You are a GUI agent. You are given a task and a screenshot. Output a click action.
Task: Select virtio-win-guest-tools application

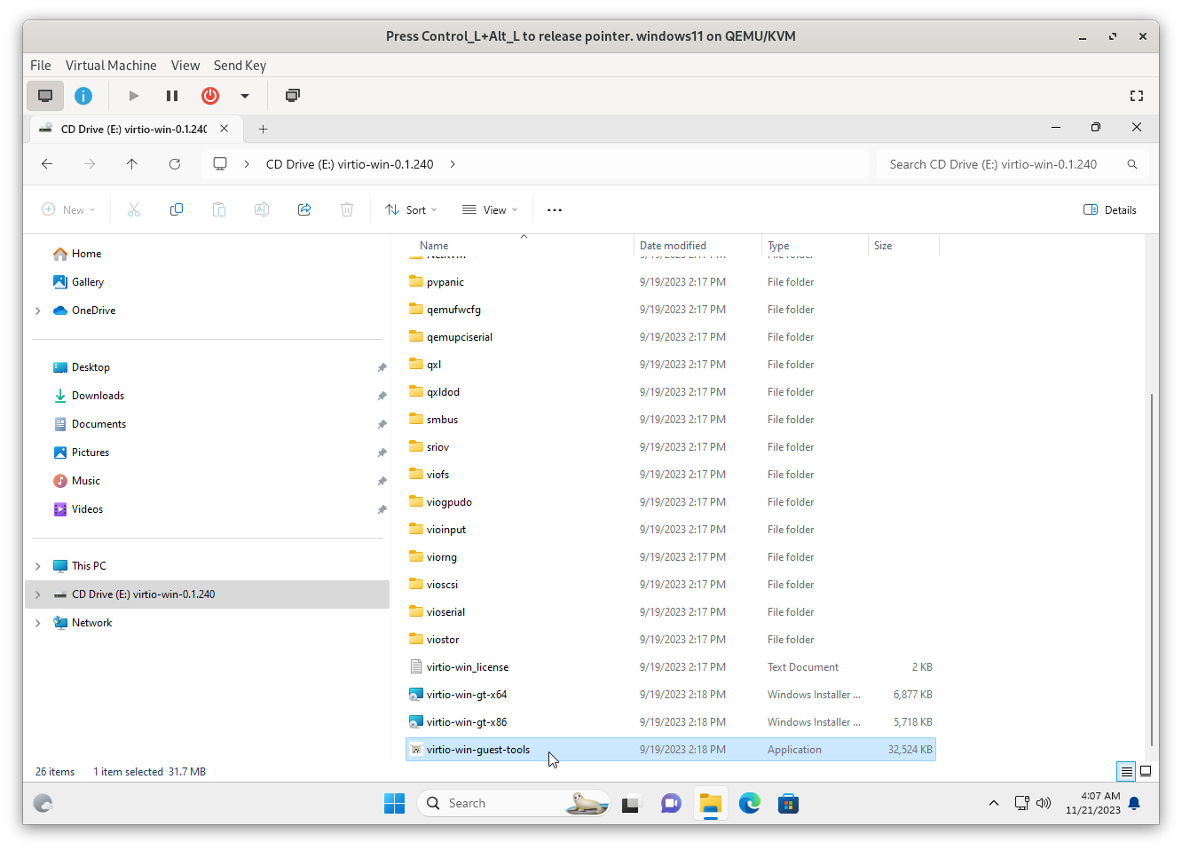coord(671,750)
